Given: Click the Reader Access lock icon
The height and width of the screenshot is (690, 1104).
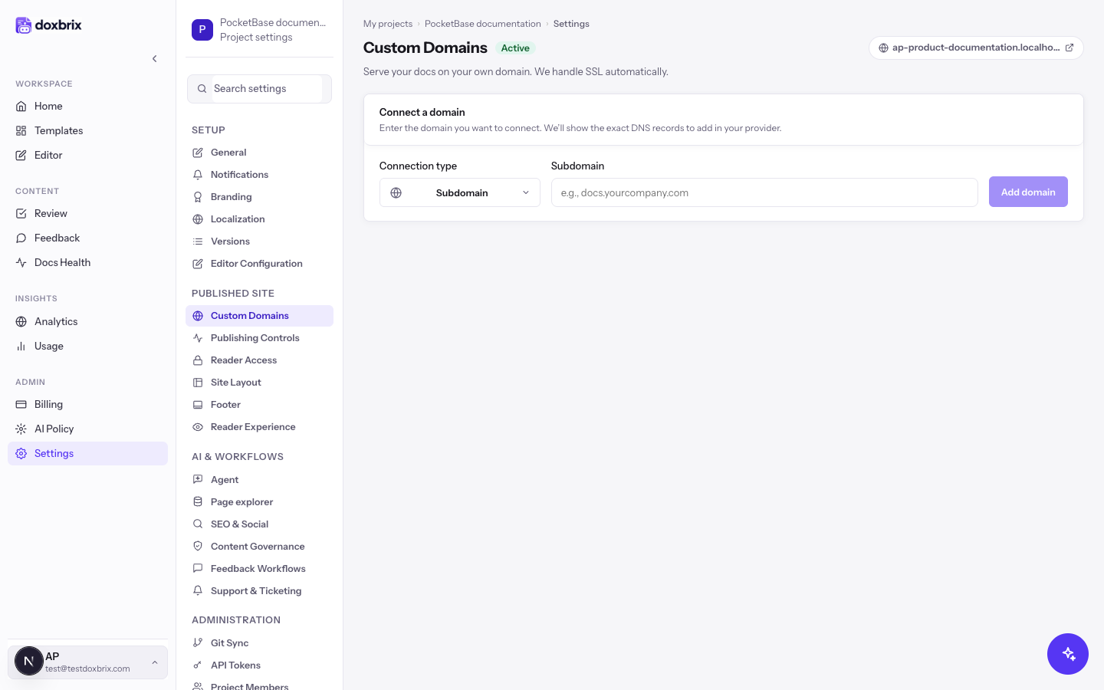Looking at the screenshot, I should click(198, 360).
